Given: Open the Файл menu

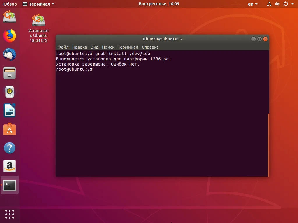Looking at the screenshot, I should [x=63, y=47].
